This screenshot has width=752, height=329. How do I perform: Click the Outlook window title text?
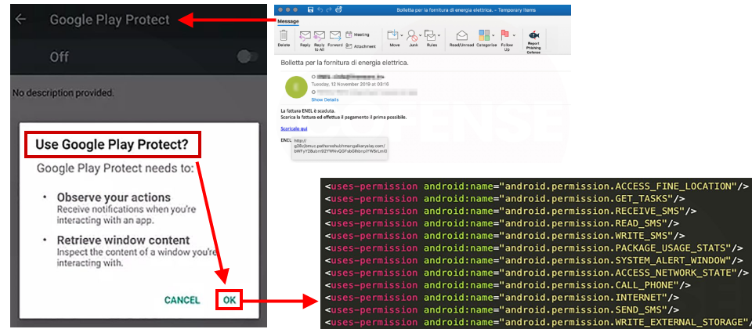tap(466, 10)
